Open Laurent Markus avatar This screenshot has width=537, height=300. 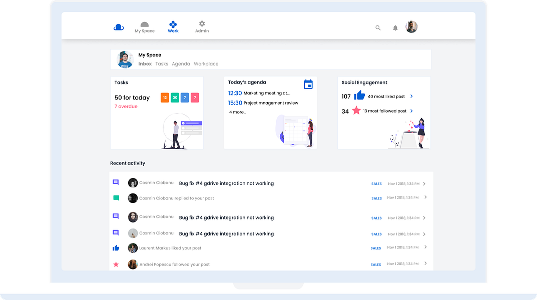click(x=133, y=248)
